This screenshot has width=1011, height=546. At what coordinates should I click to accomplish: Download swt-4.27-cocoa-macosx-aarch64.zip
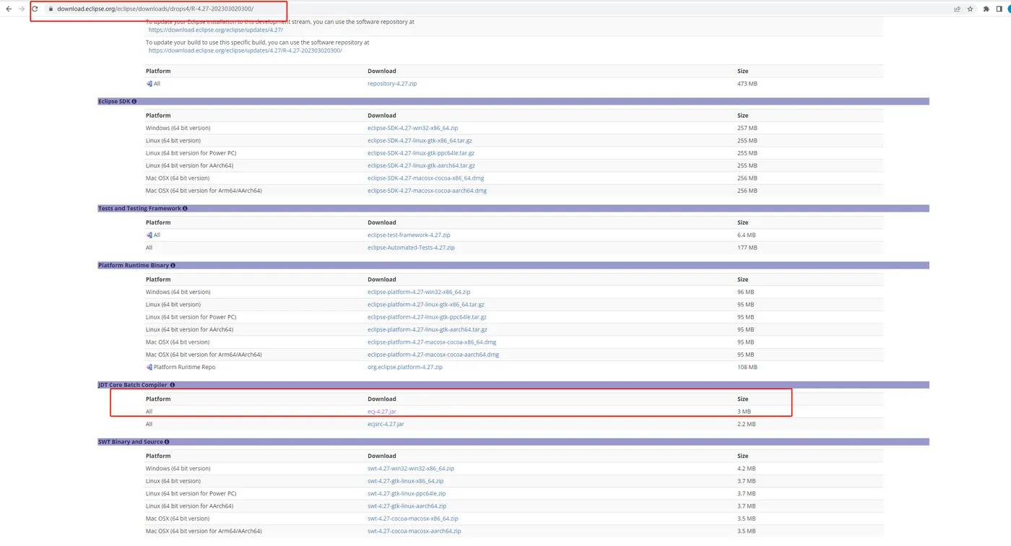pyautogui.click(x=414, y=532)
